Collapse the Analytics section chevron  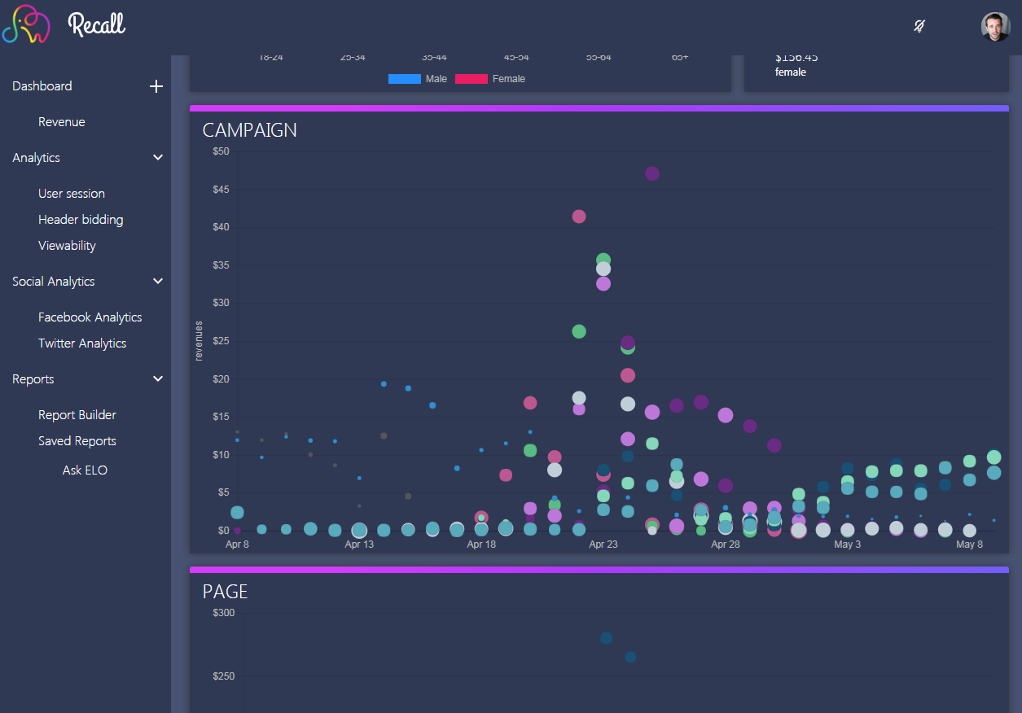click(x=158, y=158)
